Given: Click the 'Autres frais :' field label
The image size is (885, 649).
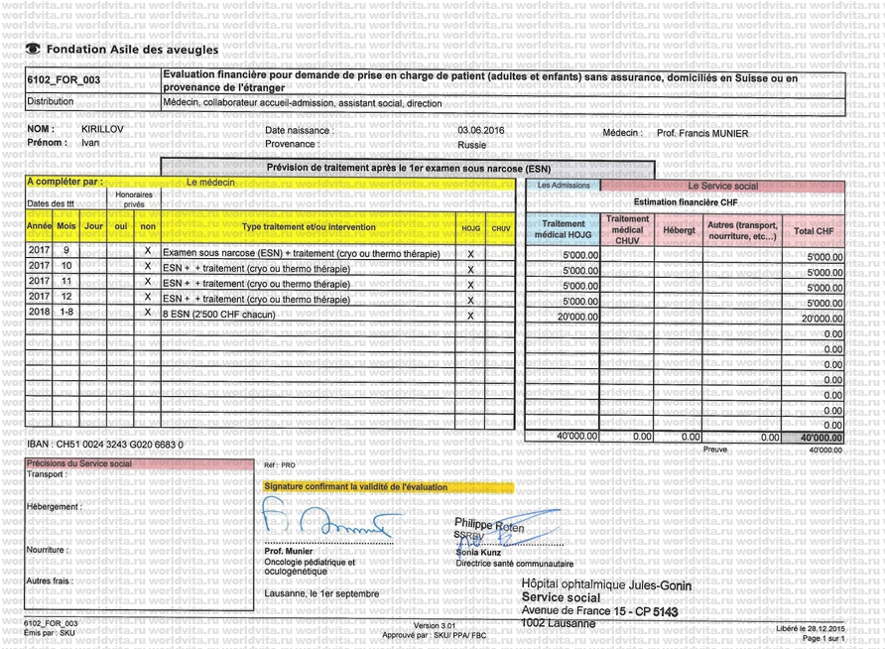Looking at the screenshot, I should click(51, 581).
